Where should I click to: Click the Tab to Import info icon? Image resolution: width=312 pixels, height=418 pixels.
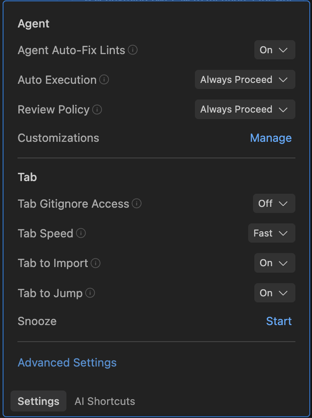[x=97, y=263]
